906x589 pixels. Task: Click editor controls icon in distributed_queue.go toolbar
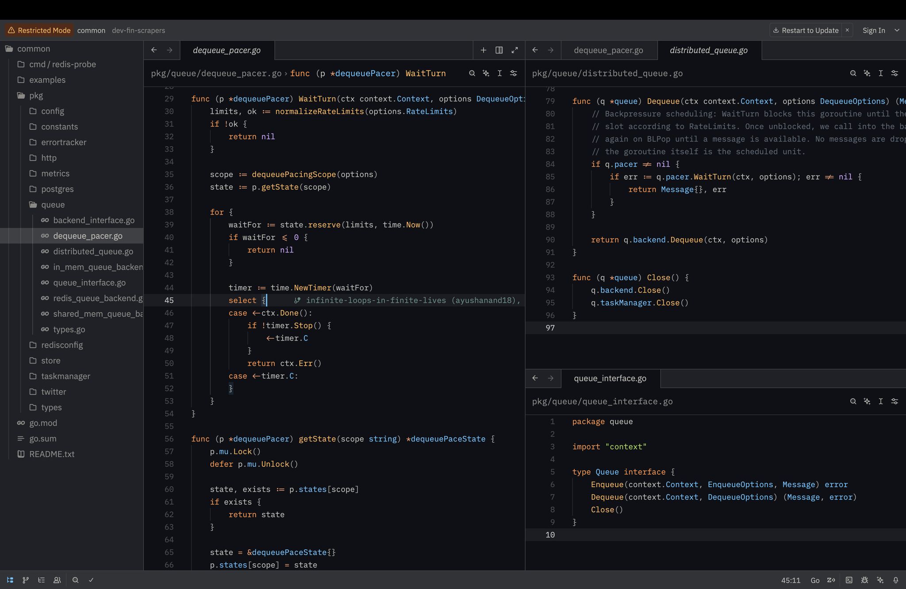click(x=894, y=74)
